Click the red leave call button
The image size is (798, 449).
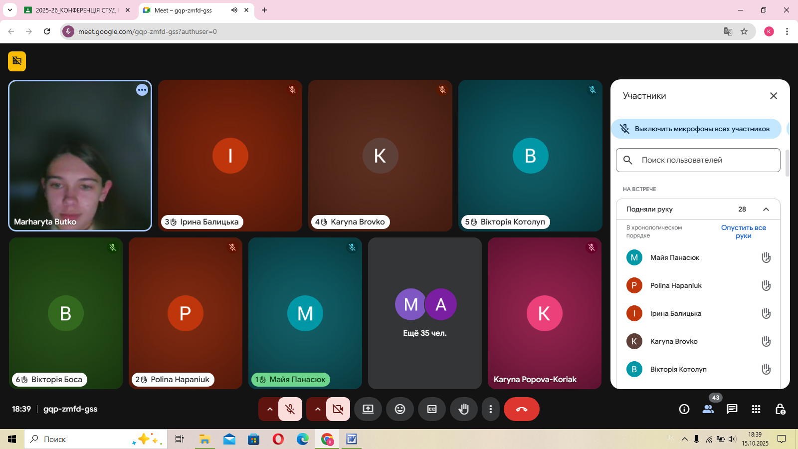tap(521, 409)
